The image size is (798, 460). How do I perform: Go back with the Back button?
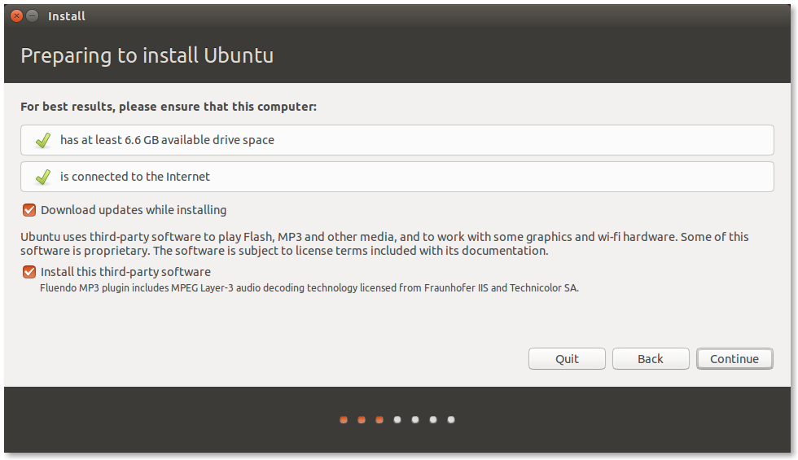[x=651, y=359]
